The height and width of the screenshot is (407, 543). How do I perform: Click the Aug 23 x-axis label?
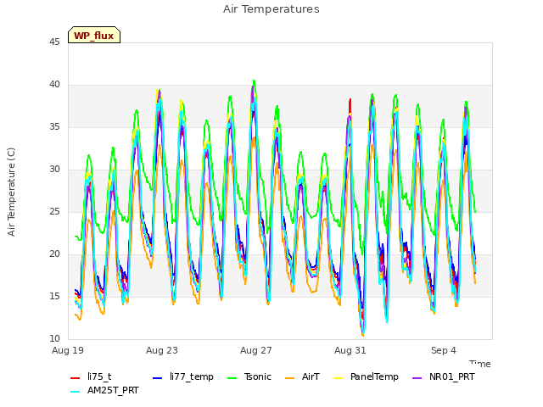(x=162, y=350)
